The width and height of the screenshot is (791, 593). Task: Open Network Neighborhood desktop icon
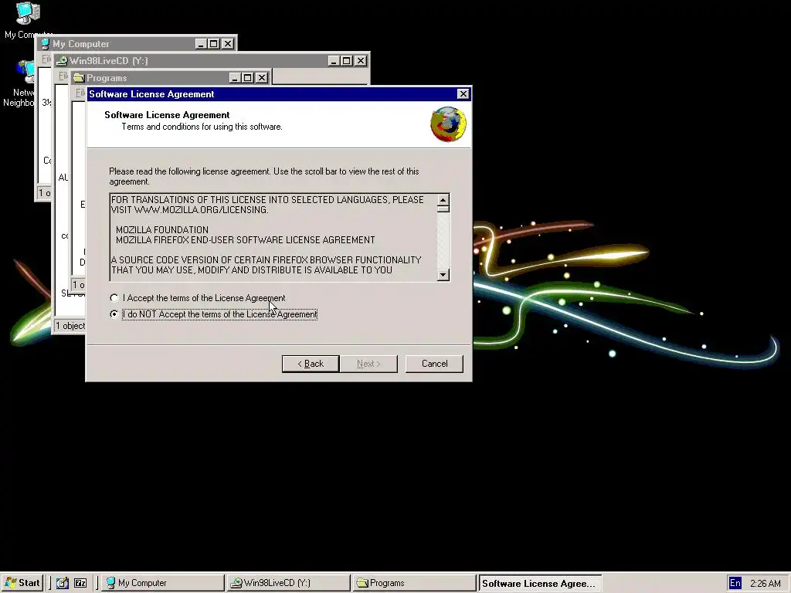point(20,83)
